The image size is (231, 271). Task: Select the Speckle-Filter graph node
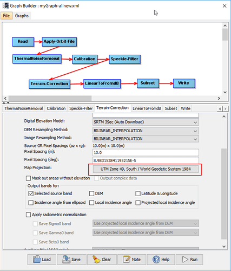coord(124,59)
